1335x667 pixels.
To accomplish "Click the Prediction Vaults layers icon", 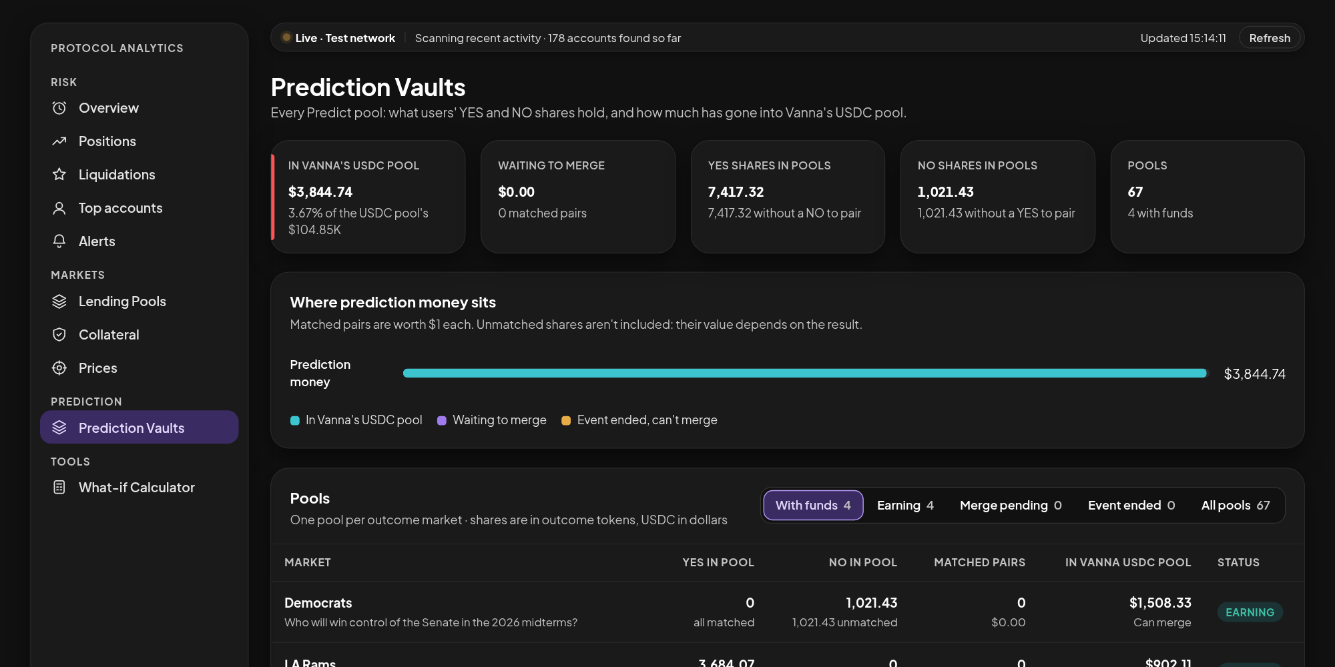I will pyautogui.click(x=59, y=428).
